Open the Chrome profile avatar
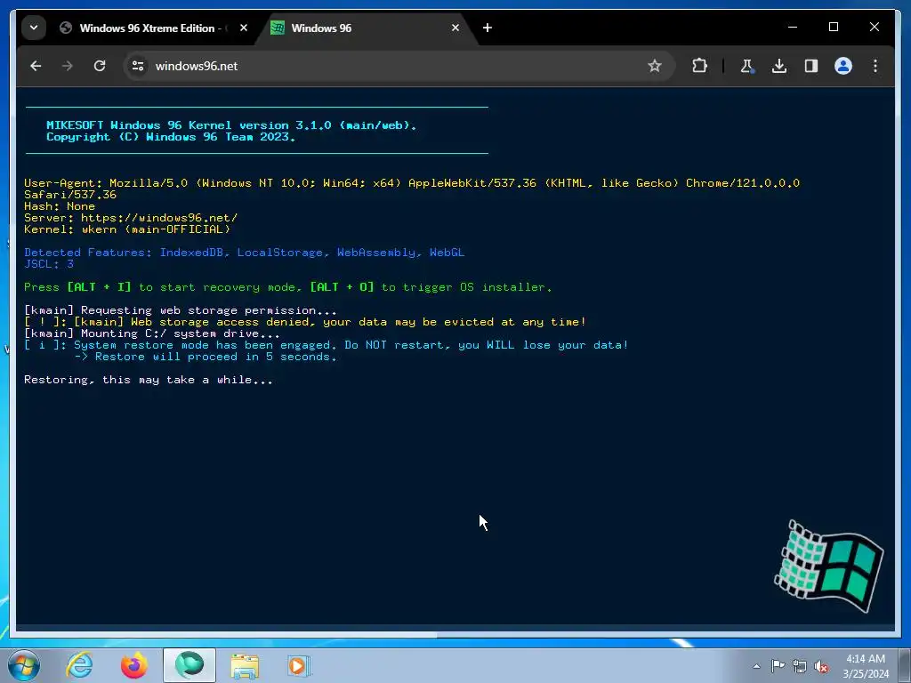The height and width of the screenshot is (683, 911). point(843,66)
